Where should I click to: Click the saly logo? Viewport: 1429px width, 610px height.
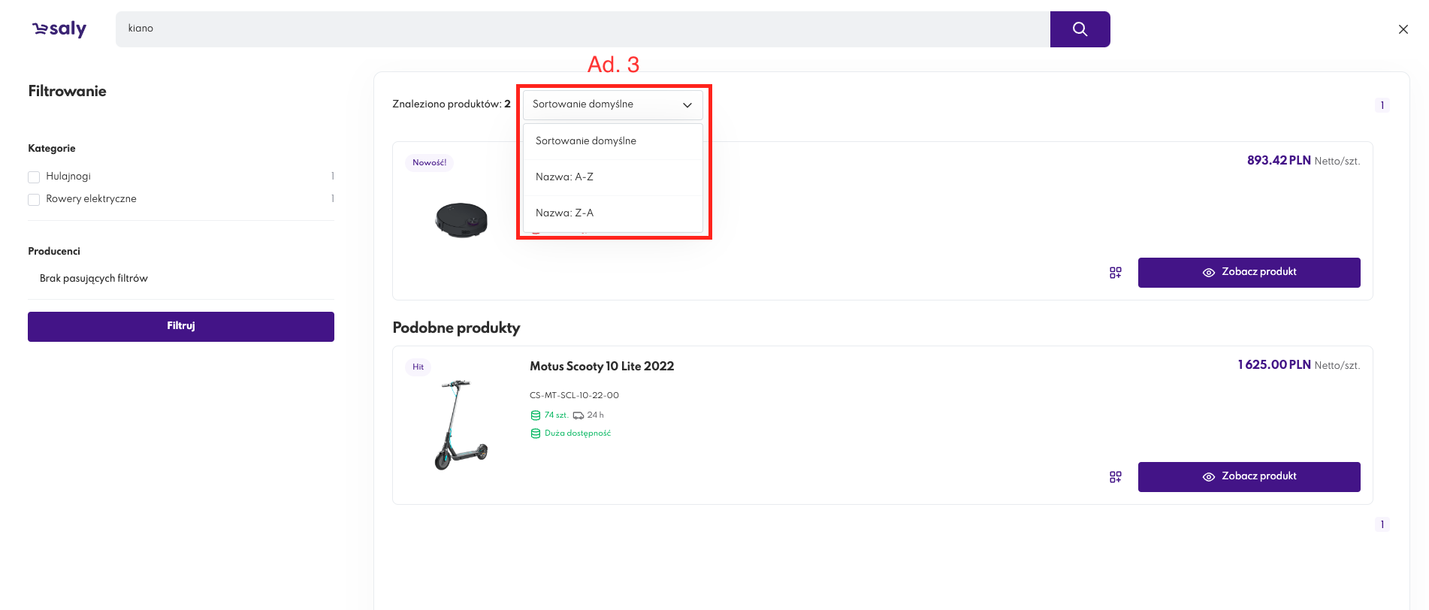click(x=59, y=29)
